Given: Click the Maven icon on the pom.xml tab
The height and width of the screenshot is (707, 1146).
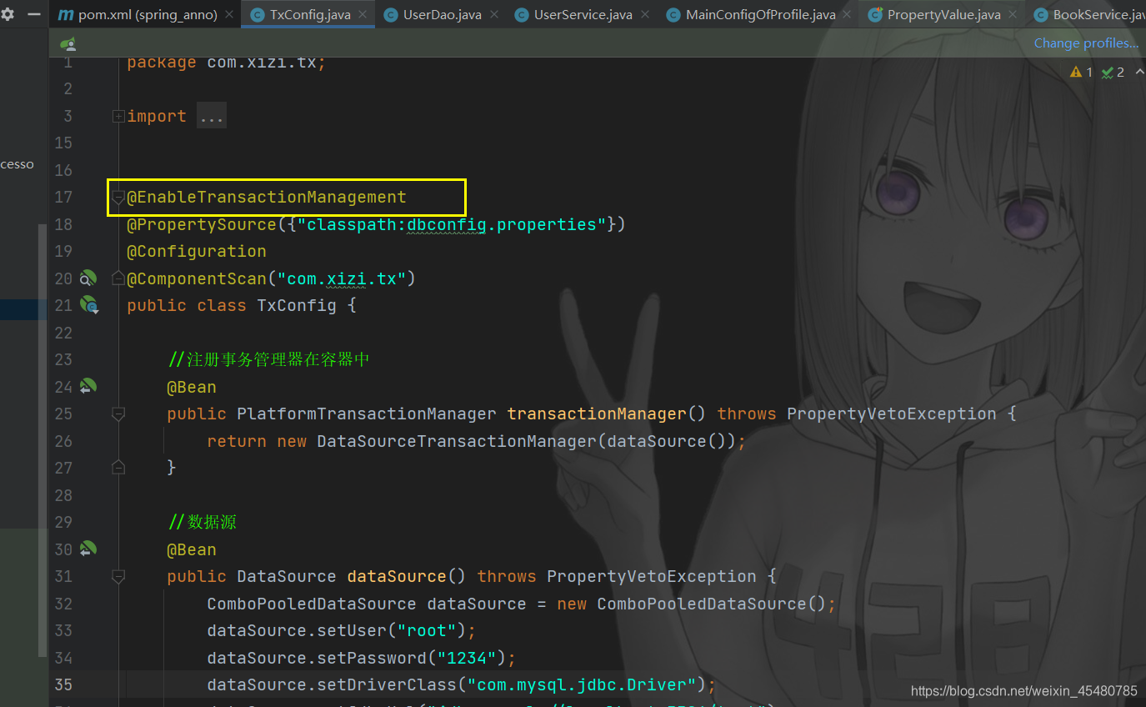Looking at the screenshot, I should click(x=66, y=15).
